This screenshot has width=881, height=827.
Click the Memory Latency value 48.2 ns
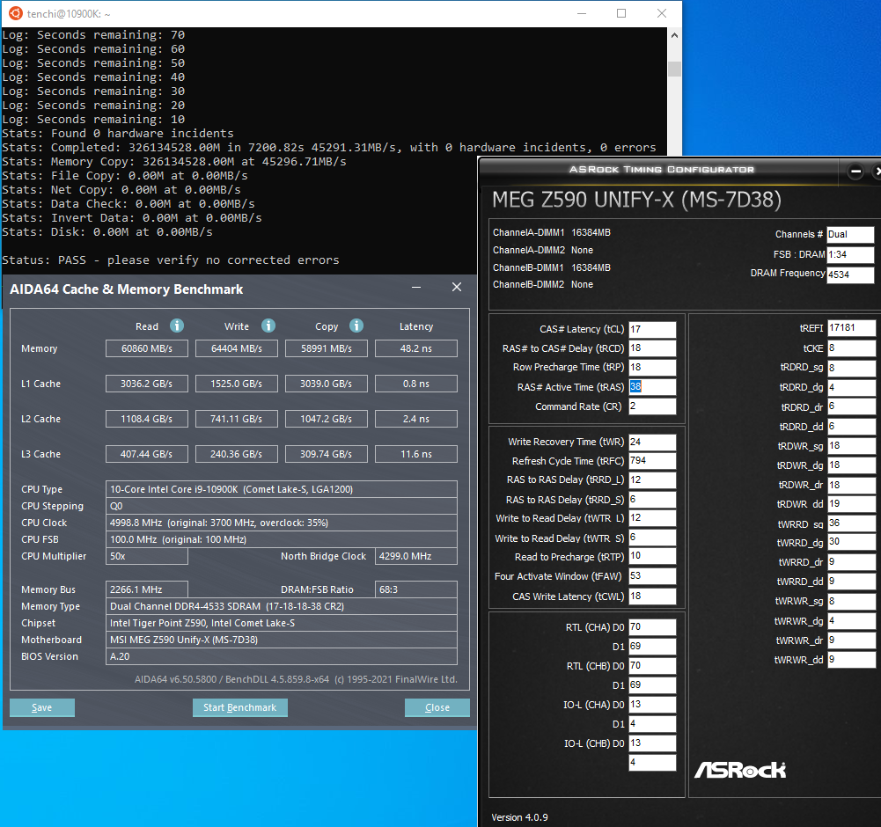pos(416,348)
